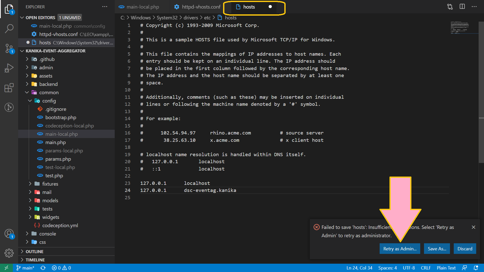Open the Manage gear icon
Viewport: 484px width, 272px height.
pyautogui.click(x=9, y=253)
